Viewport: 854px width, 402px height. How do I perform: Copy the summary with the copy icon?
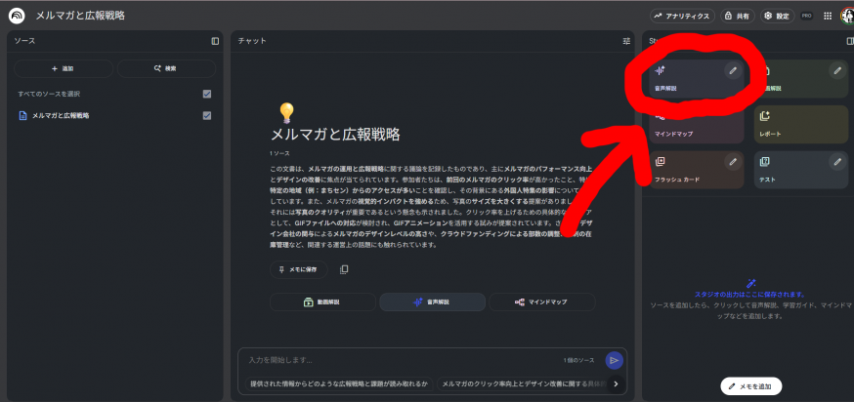point(344,269)
